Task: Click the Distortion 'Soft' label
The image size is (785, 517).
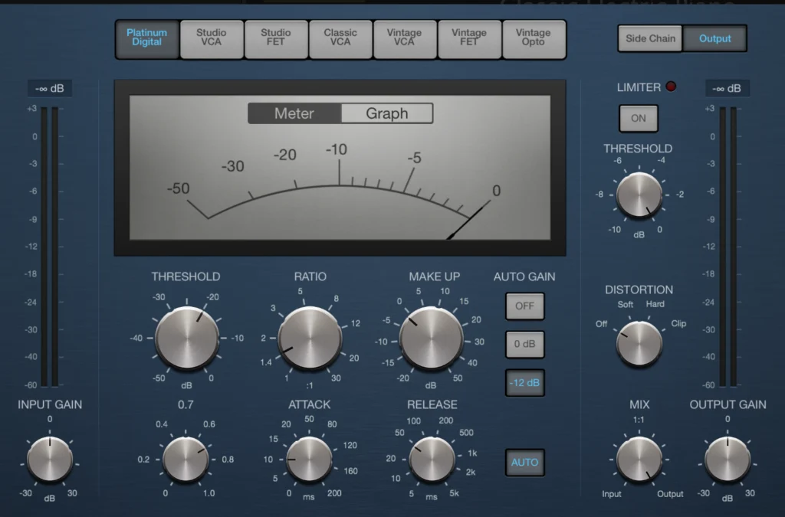Action: (626, 304)
